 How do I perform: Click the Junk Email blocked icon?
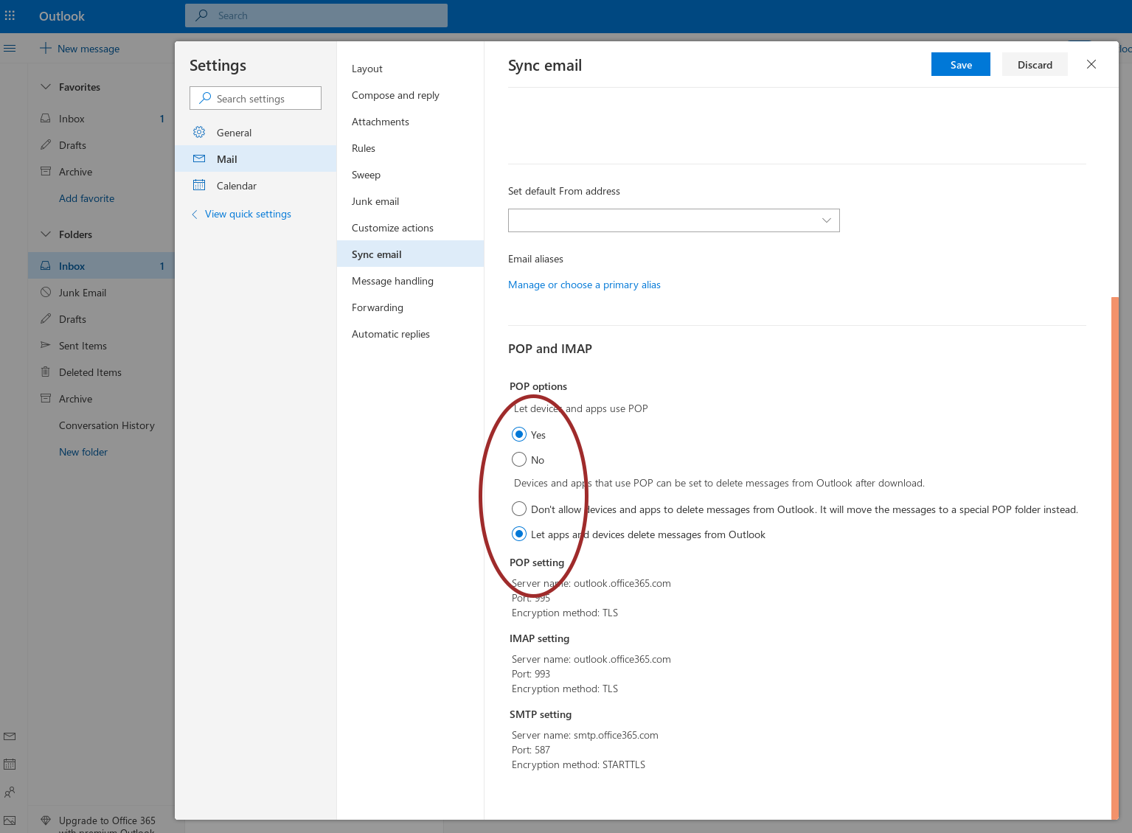click(x=46, y=292)
